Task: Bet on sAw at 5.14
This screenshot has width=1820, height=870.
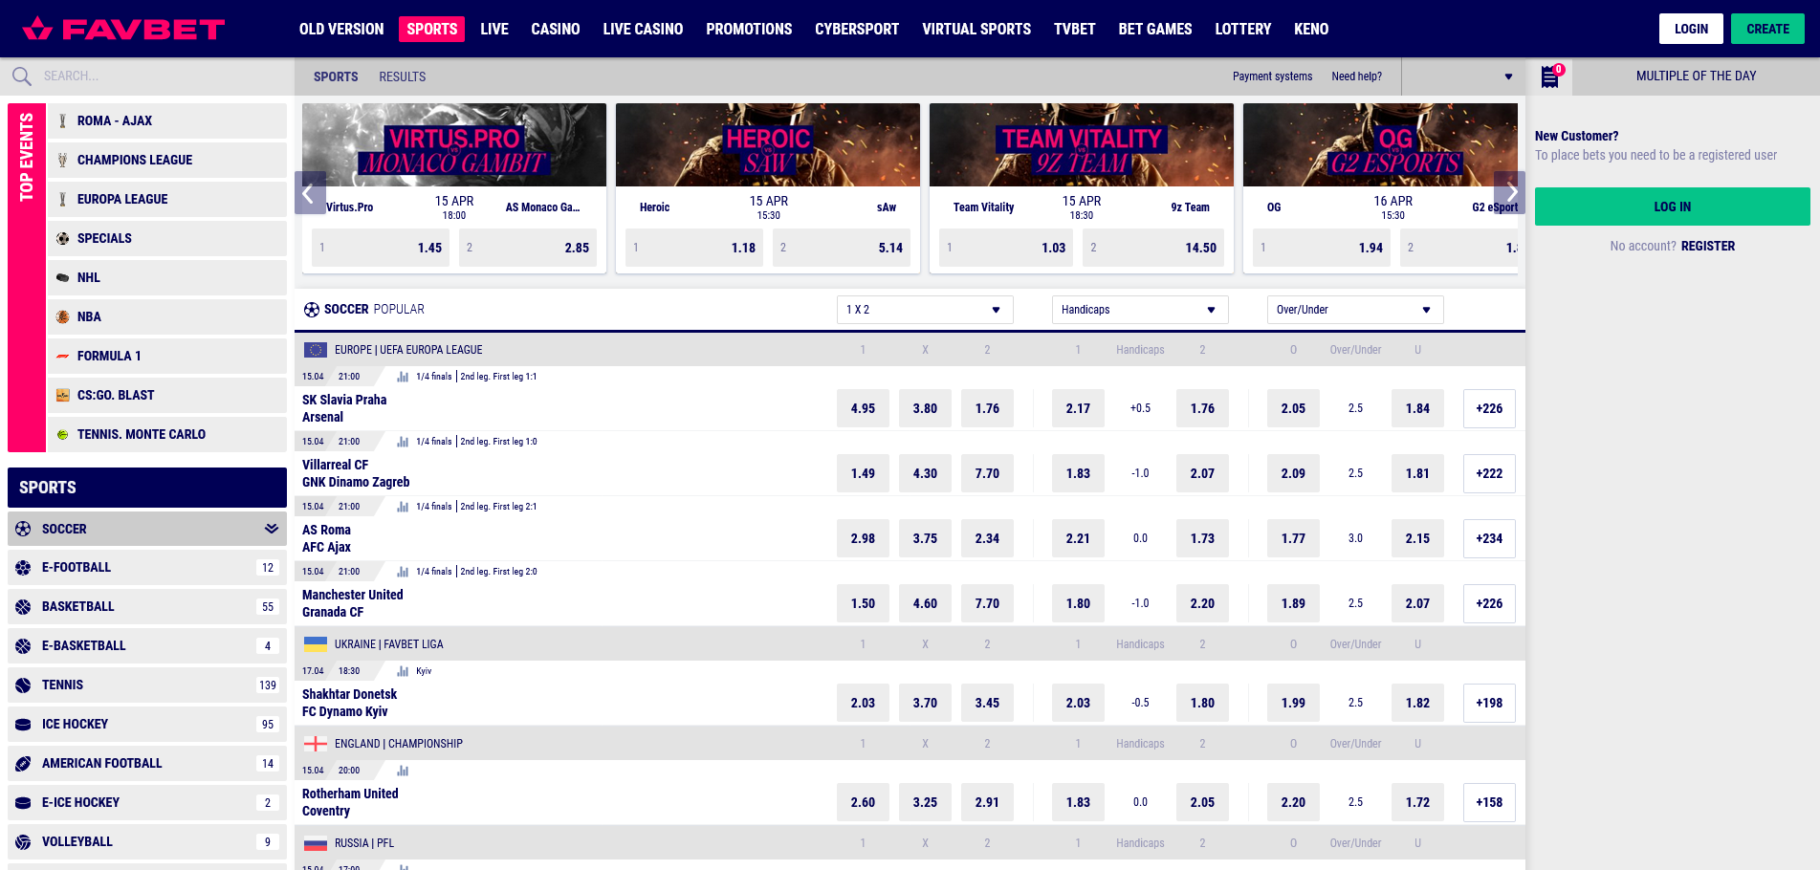Action: 842,248
